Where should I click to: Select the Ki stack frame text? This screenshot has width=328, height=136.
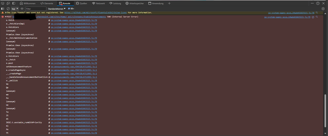(x=7, y=126)
